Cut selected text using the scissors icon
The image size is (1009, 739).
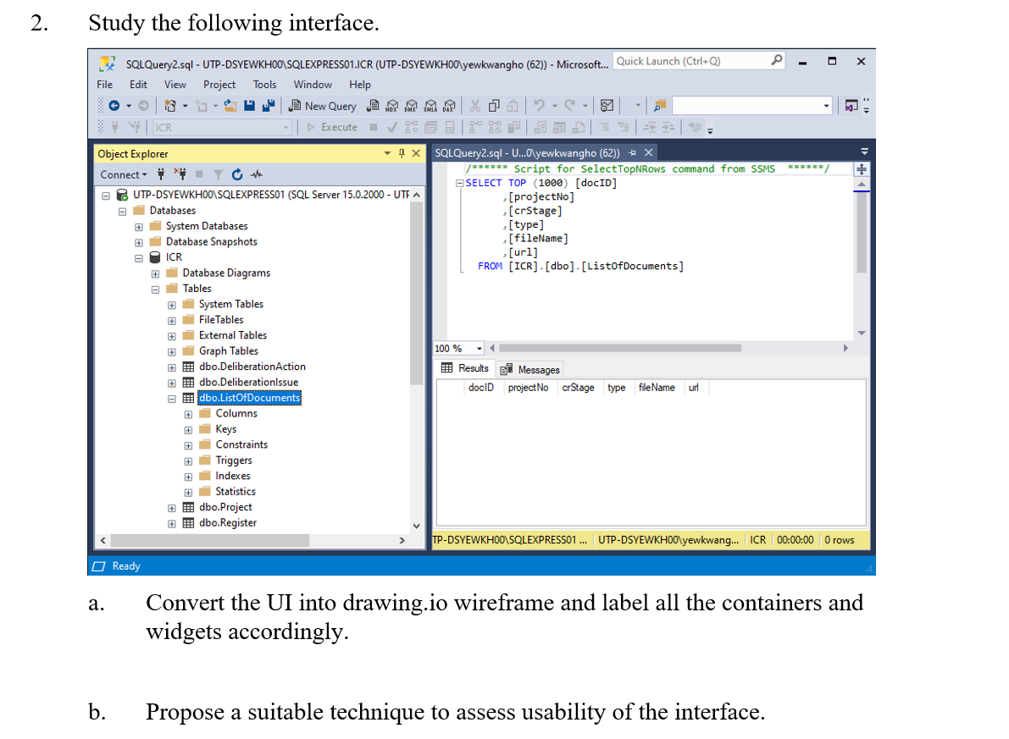tap(475, 106)
